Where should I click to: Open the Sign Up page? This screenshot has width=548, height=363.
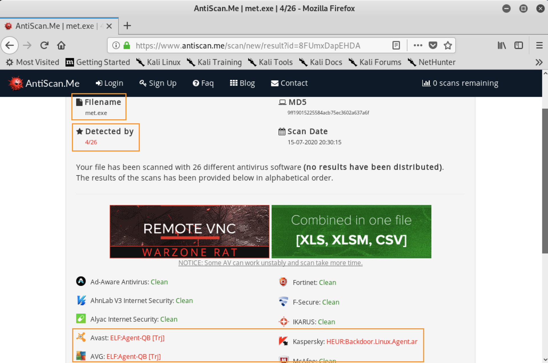pyautogui.click(x=158, y=83)
